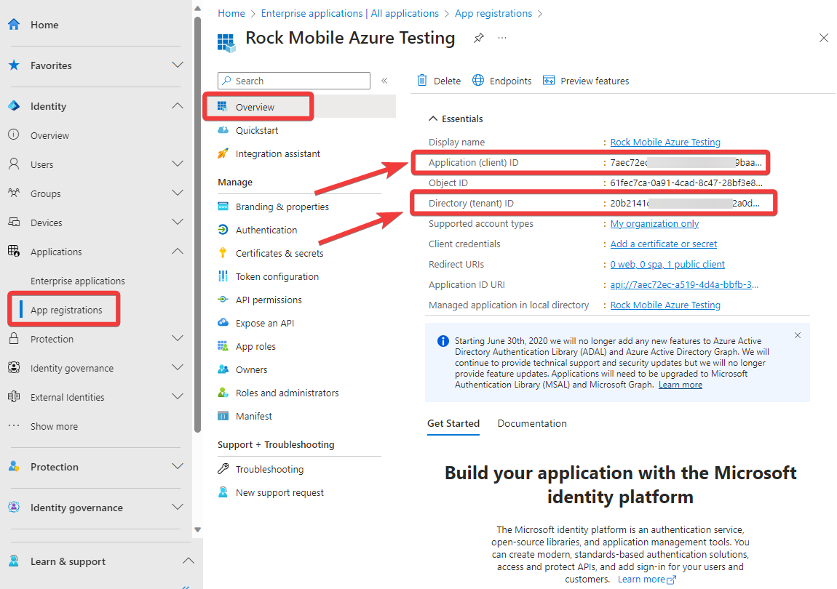
Task: Expand the Devices chevron
Action: [177, 222]
